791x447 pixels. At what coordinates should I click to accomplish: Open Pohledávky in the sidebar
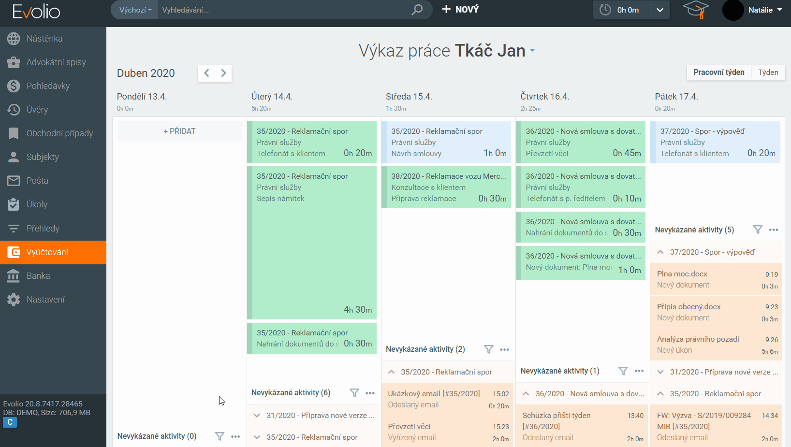[48, 86]
